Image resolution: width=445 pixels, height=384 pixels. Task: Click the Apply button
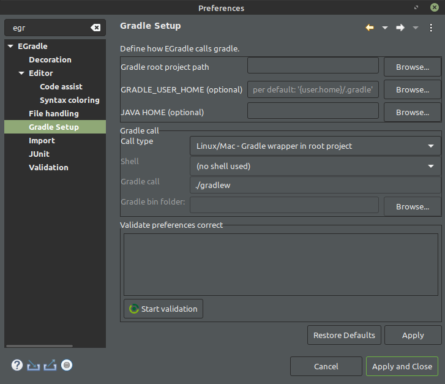click(413, 335)
